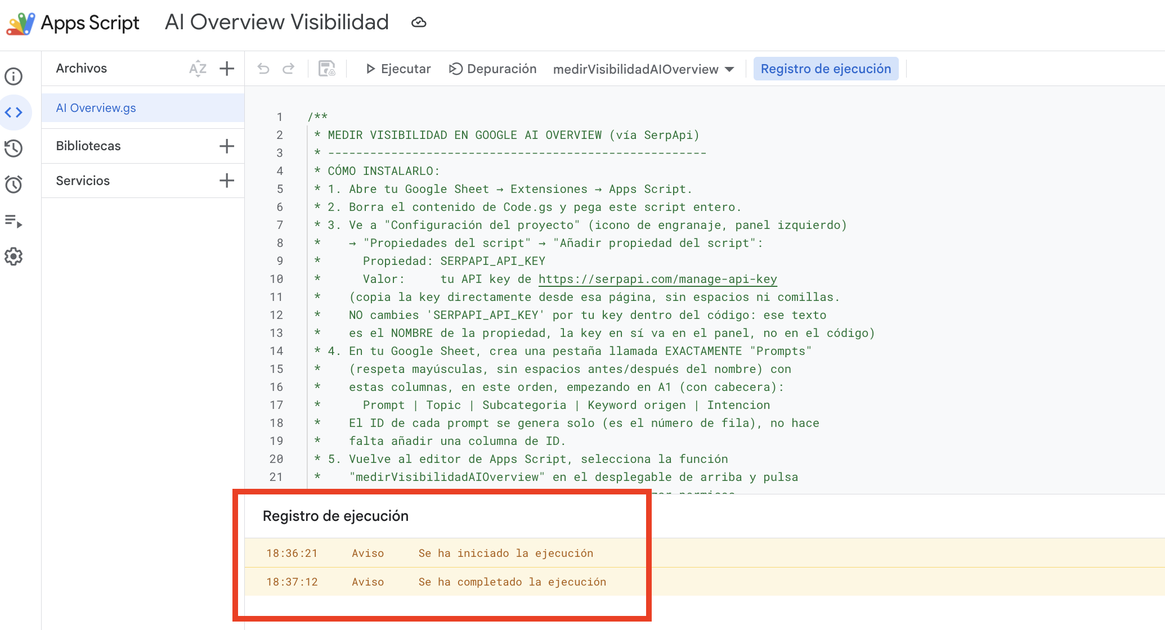Click the project title AI Overview Visibilidad
This screenshot has width=1165, height=630.
(277, 22)
